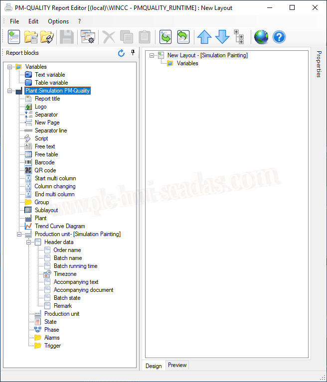Screen dimensions: 327x382
Task: Open the Properties side panel
Action: click(x=319, y=64)
